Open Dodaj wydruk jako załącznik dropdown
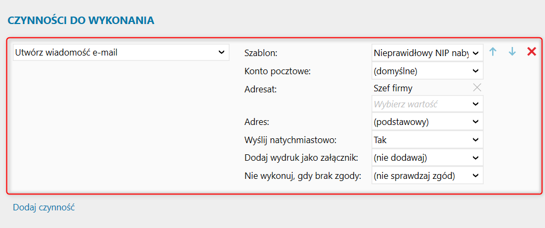 427,157
